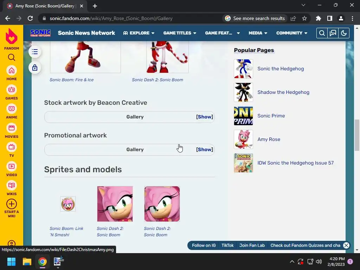Screen dimensions: 360x270
Task: Expand the Community dropdown menu
Action: [x=291, y=33]
